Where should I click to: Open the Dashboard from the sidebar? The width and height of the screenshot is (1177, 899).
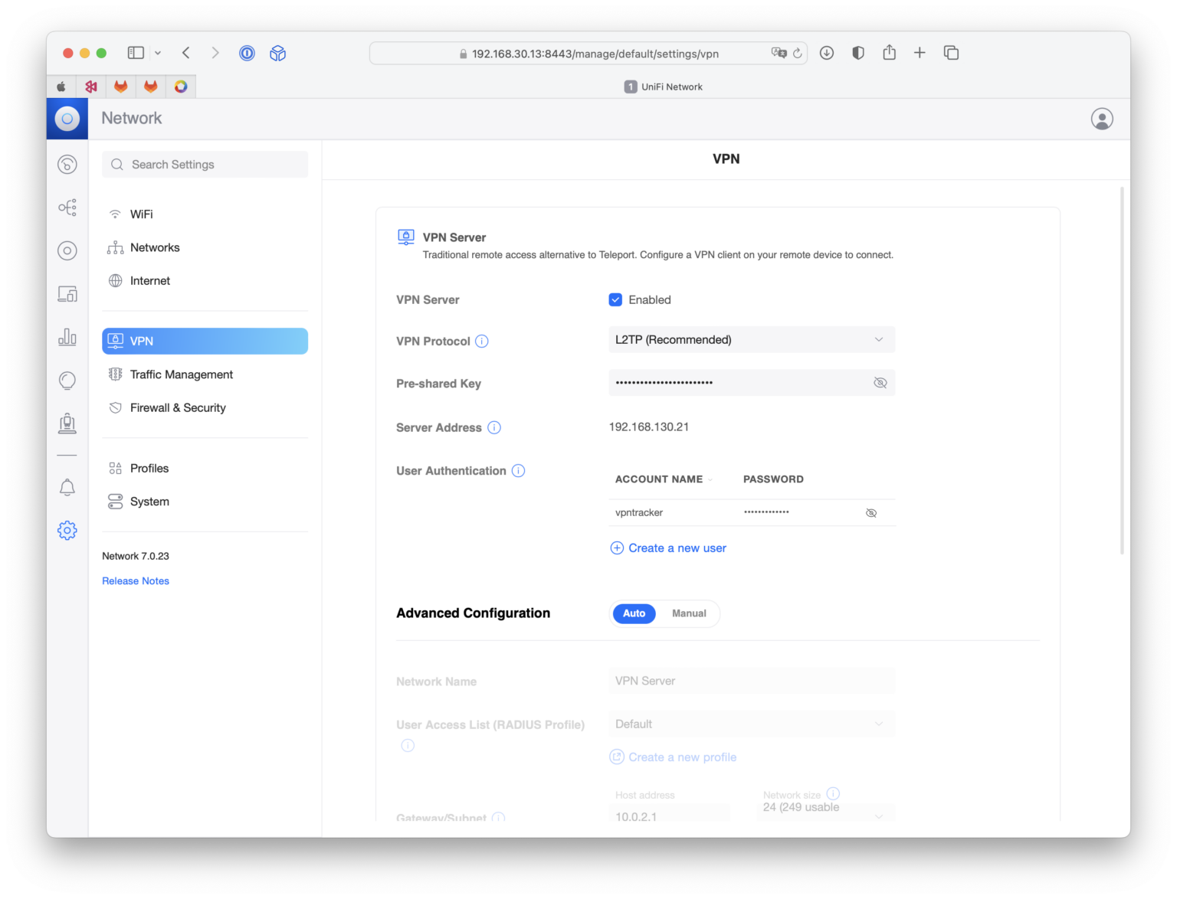67,164
